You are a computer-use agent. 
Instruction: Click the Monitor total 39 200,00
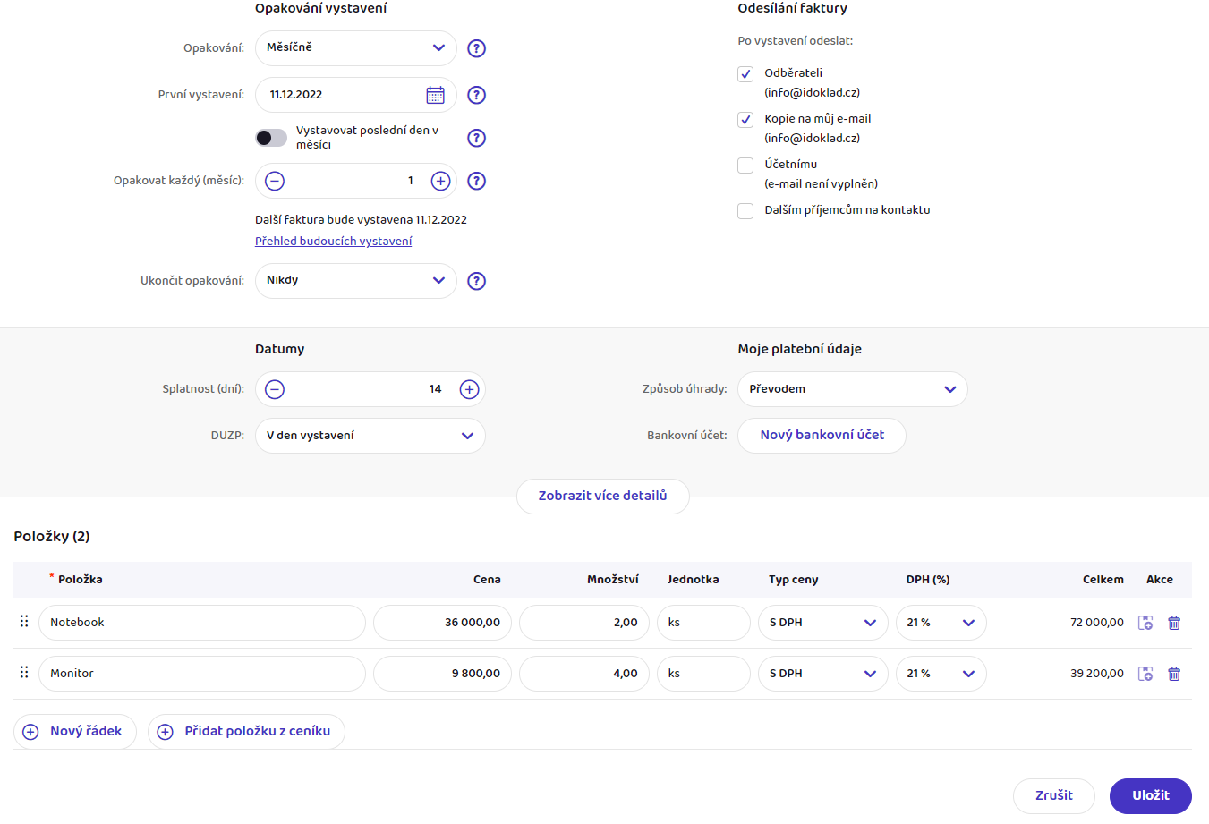[1097, 674]
